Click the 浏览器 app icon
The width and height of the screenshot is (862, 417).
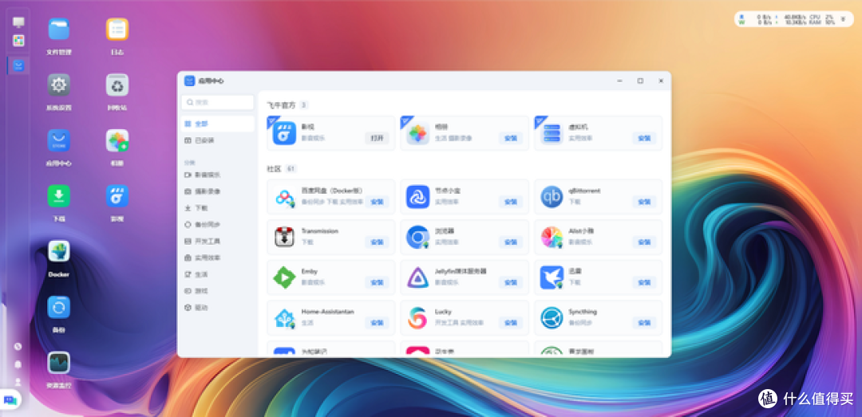417,238
